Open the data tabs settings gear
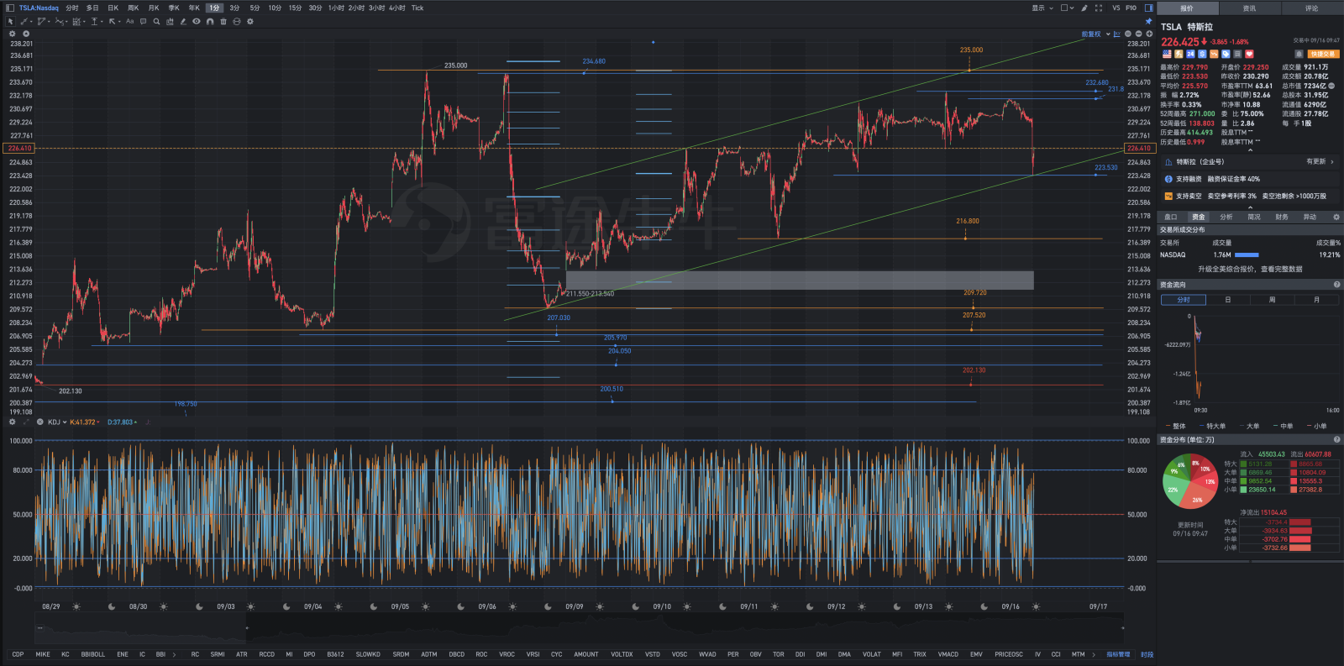Screen dimensions: 1344x666 [x=1336, y=217]
